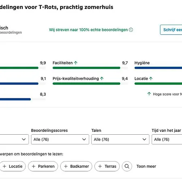The image size is (182, 182).
Task: Click the Prijs-kwaliteitverhouding label
Action: 76,78
